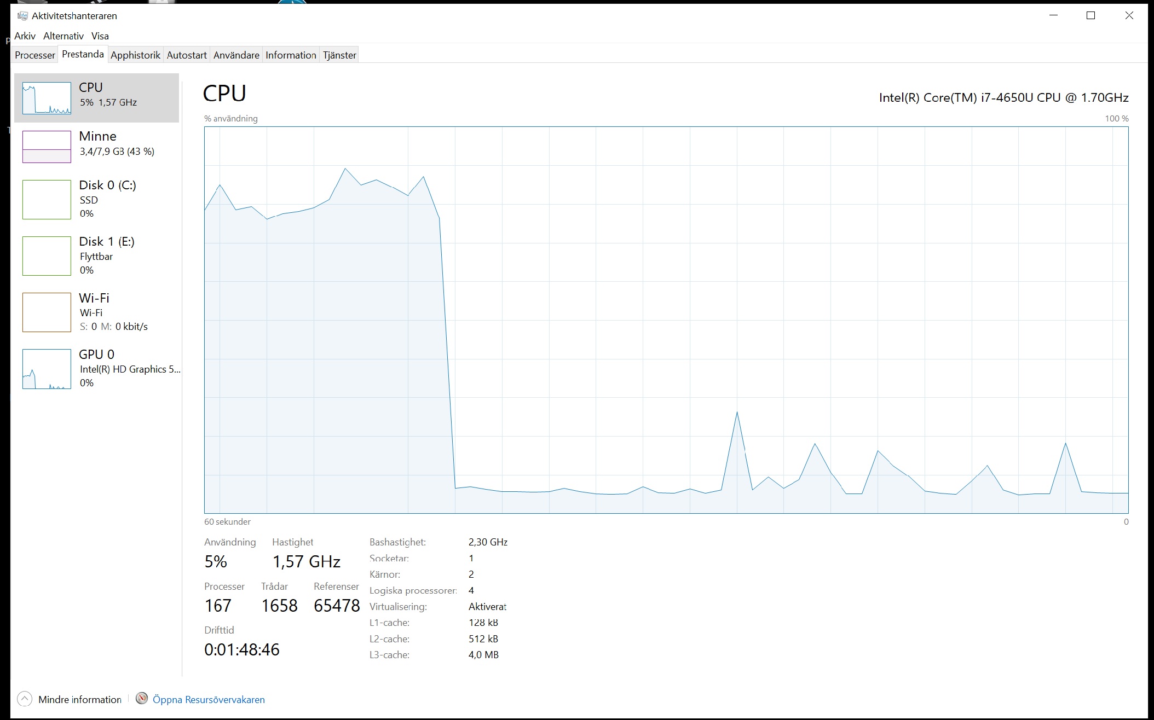Click the Wi-Fi S: 0 M: 0 kbit/s text

(x=114, y=327)
